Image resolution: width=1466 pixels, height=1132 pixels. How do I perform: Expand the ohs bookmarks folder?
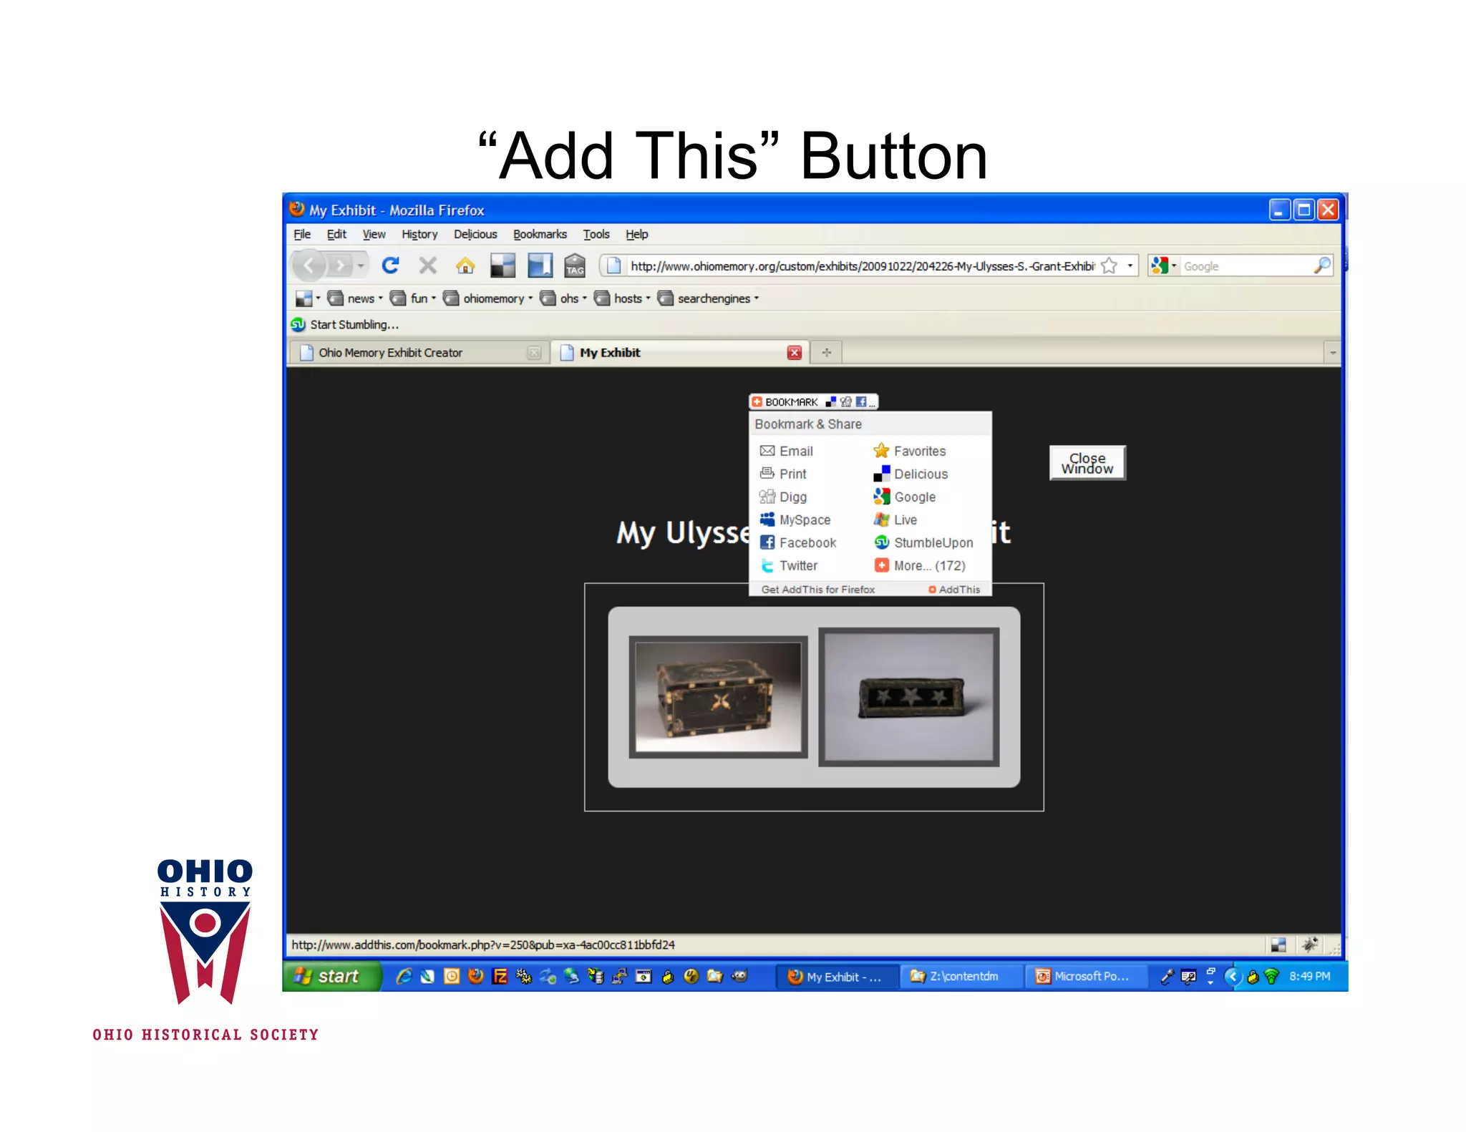pyautogui.click(x=563, y=298)
